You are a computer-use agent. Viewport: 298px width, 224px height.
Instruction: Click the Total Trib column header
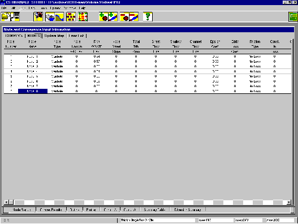point(136,44)
